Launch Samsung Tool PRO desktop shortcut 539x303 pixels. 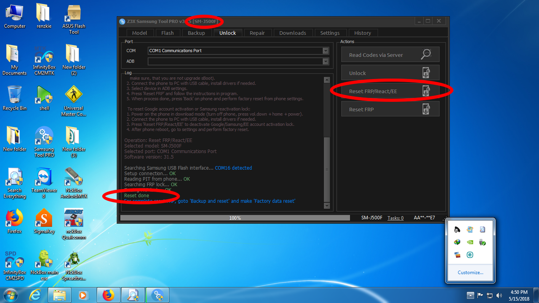tap(44, 142)
